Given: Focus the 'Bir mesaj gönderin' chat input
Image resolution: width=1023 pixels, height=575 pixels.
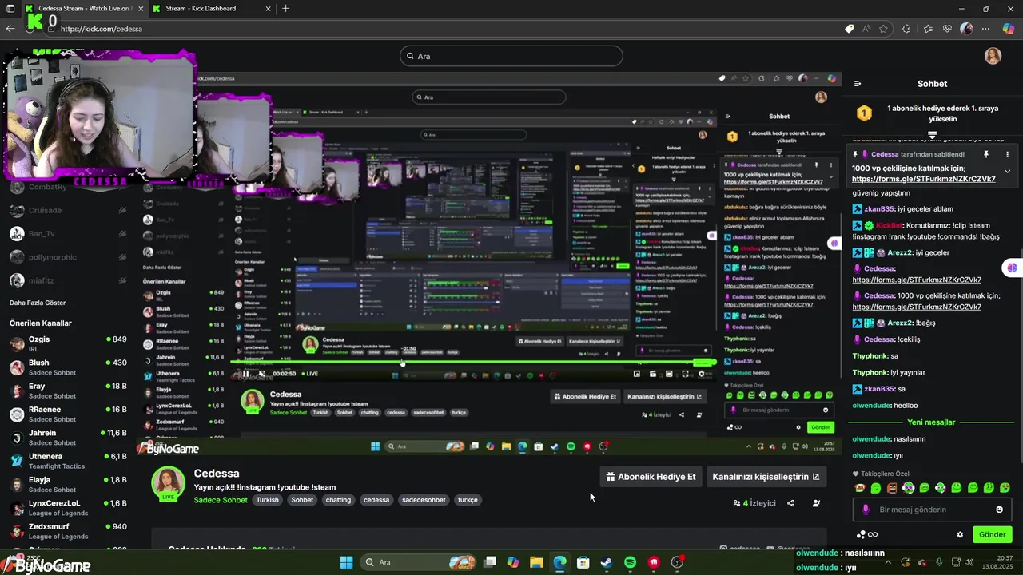Looking at the screenshot, I should (932, 510).
